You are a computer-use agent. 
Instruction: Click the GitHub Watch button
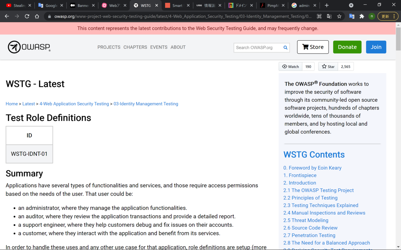pos(290,67)
